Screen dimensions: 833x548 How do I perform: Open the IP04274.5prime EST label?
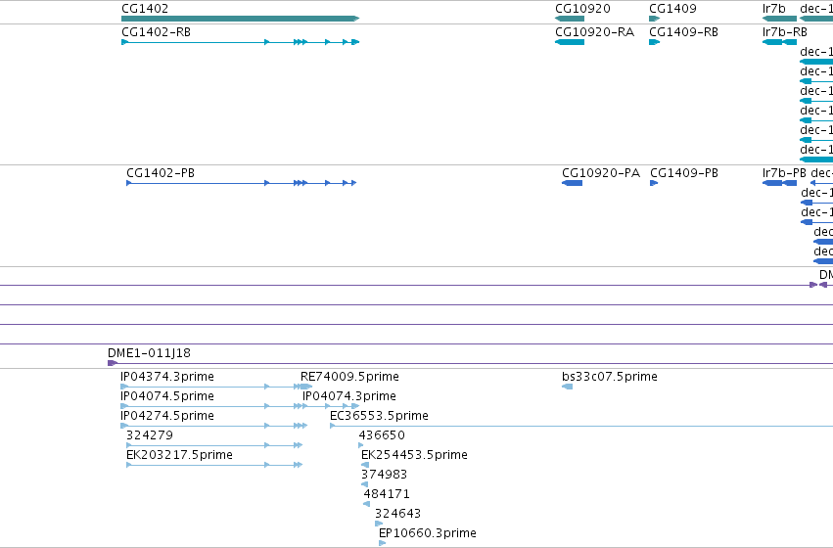point(167,416)
